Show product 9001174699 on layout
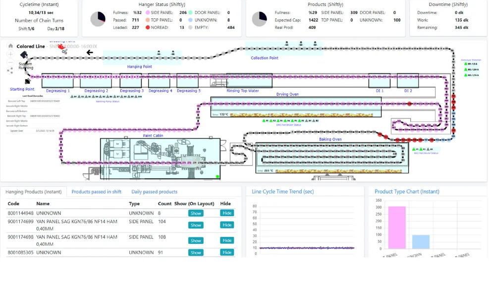The width and height of the screenshot is (489, 281). pos(196,225)
